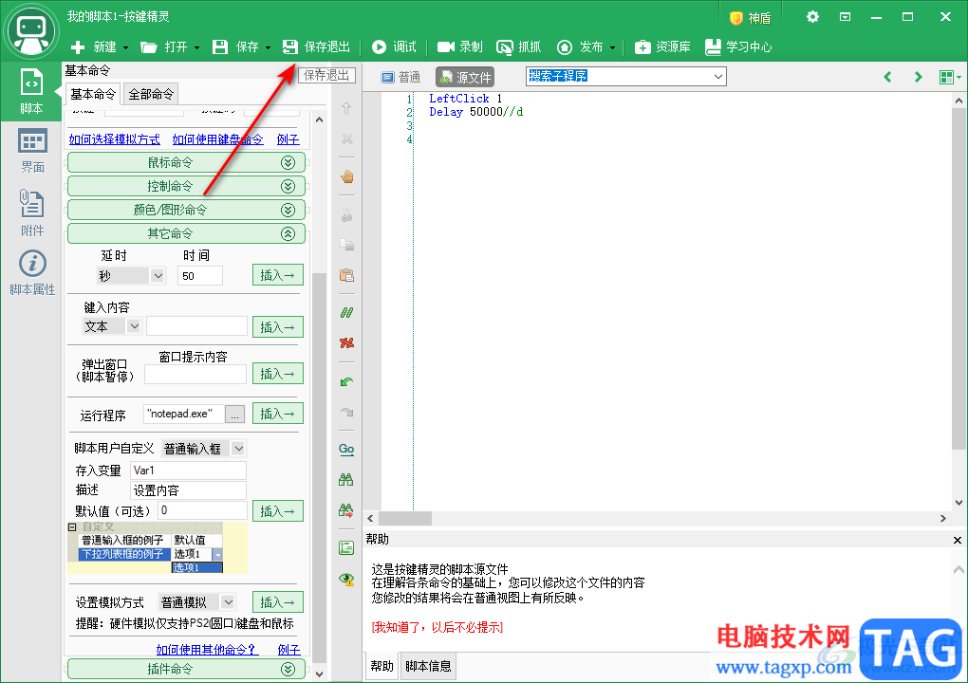This screenshot has width=968, height=683.
Task: Click the green previous arrow at top right
Action: coord(887,77)
